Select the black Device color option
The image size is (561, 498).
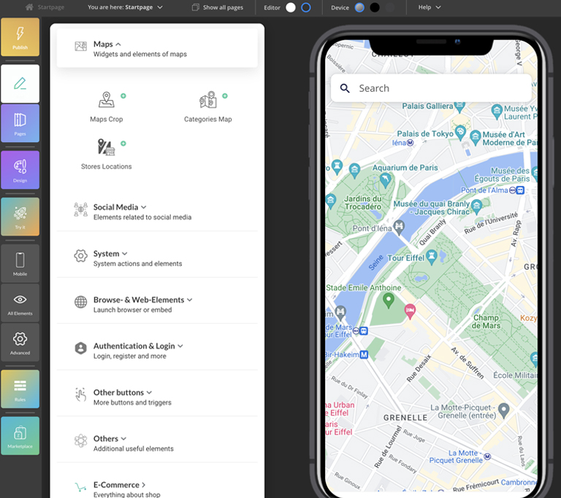pos(375,7)
